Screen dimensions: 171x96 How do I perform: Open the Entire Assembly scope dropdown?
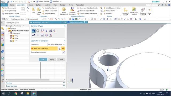(x=36, y=19)
